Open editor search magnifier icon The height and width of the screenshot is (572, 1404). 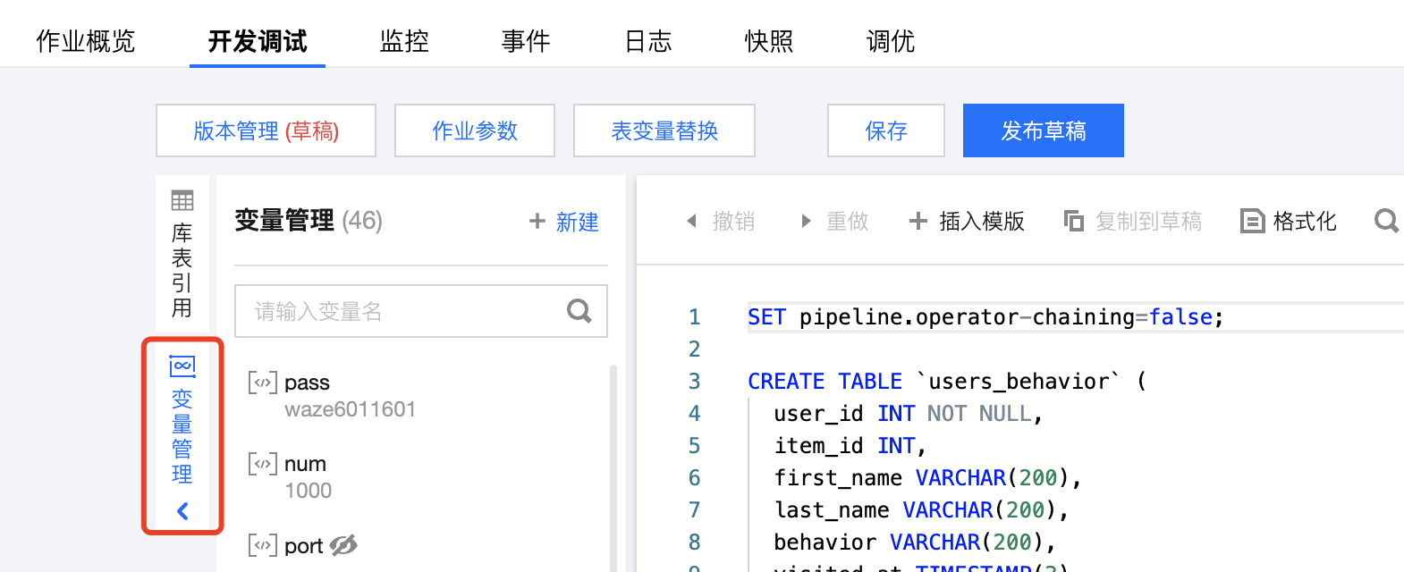pyautogui.click(x=1387, y=221)
